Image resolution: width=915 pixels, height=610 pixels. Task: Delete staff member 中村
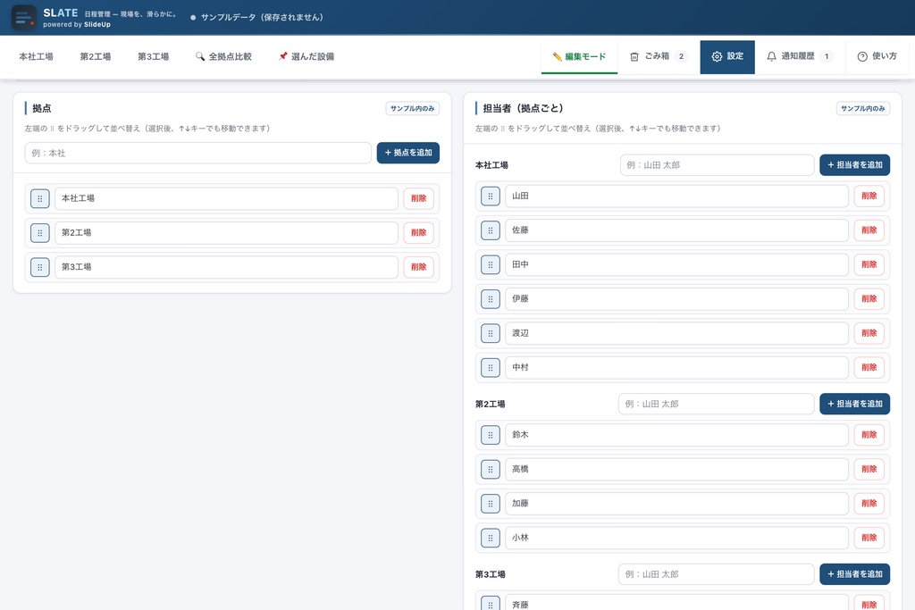(x=869, y=367)
